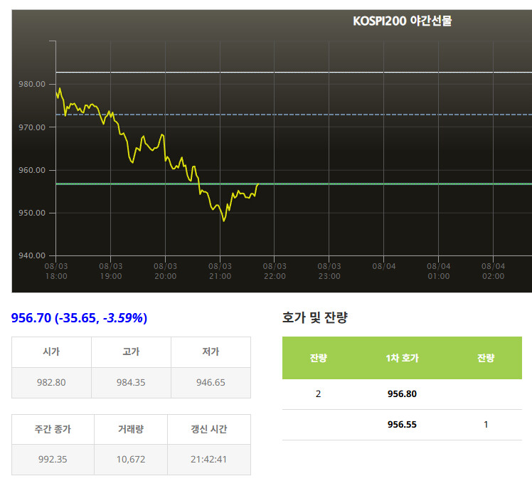
Task: Click the 08/04 02:00 time axis label
Action: pos(493,271)
